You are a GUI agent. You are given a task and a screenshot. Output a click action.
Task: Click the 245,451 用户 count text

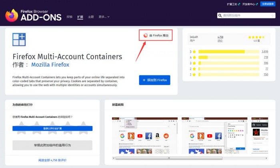pyautogui.click(x=194, y=39)
